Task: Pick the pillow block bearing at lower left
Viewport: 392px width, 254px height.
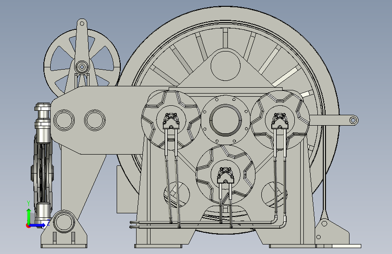Action: click(x=64, y=229)
